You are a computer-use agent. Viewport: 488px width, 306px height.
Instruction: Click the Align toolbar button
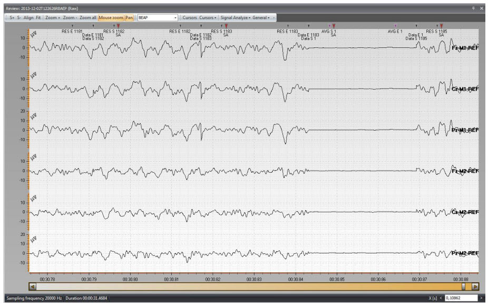(28, 18)
